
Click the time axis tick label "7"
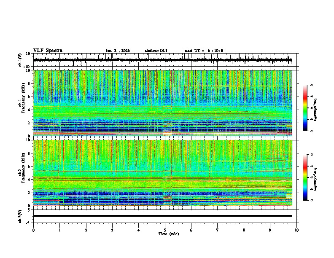point(218,230)
